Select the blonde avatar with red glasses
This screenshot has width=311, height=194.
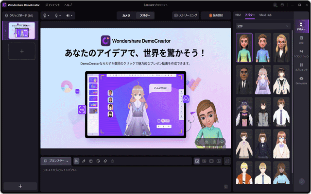pos(281,48)
